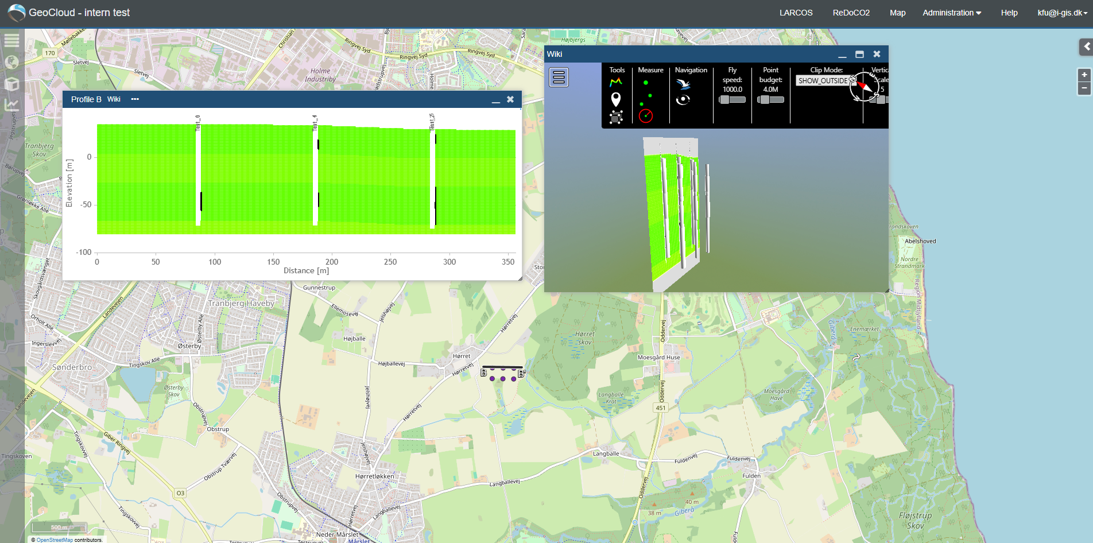The height and width of the screenshot is (543, 1093).
Task: Open Wiki link in Profile B titlebar
Action: (x=114, y=99)
